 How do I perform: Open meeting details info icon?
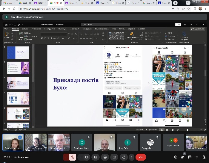point(176,157)
